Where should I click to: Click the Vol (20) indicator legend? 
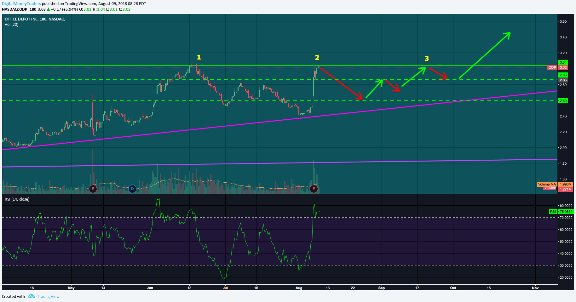click(11, 25)
